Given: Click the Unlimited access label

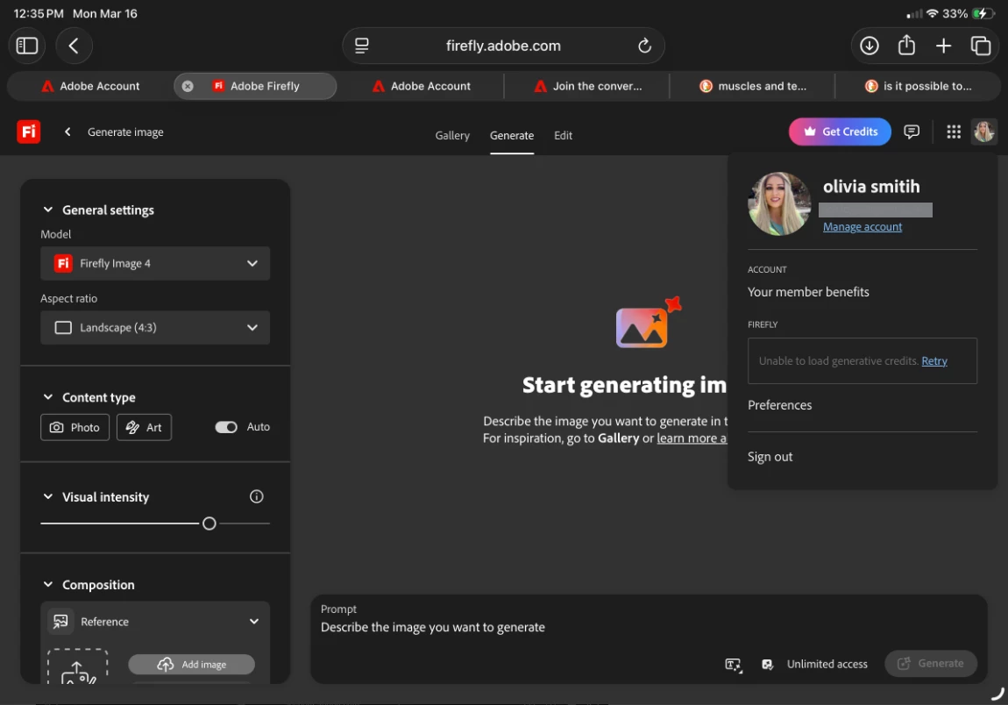Looking at the screenshot, I should (827, 665).
